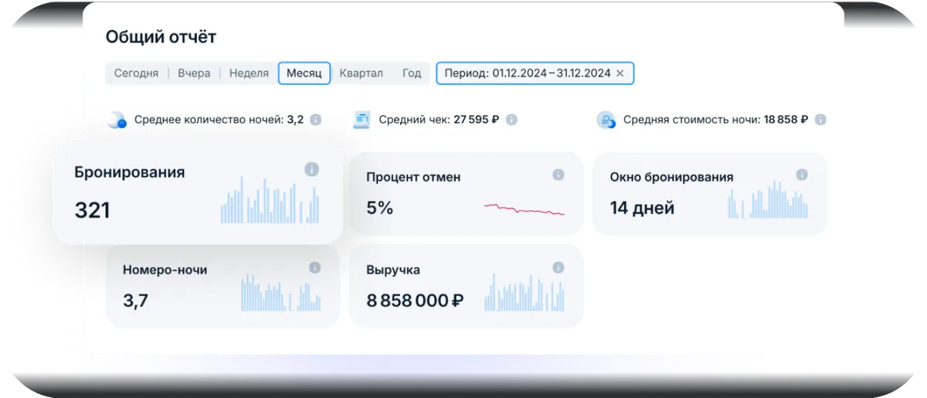This screenshot has height=398, width=927.
Task: Click the Окно бронирования card title
Action: click(671, 177)
